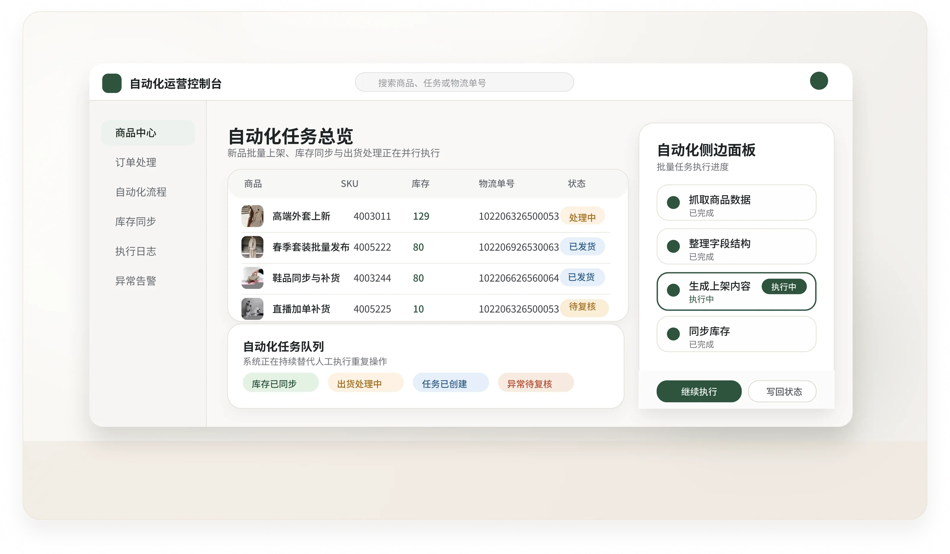The image size is (950, 554).
Task: Open the user avatar at top right
Action: click(818, 80)
